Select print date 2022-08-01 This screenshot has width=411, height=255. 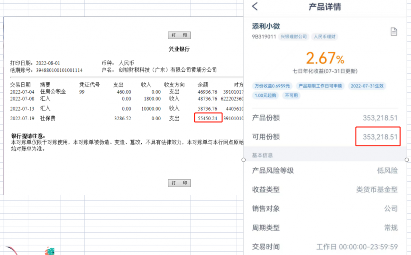(48, 63)
